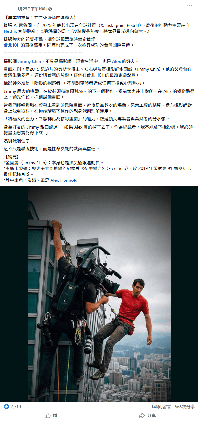Open the Alex Honnold link at post end

[x=64, y=180]
